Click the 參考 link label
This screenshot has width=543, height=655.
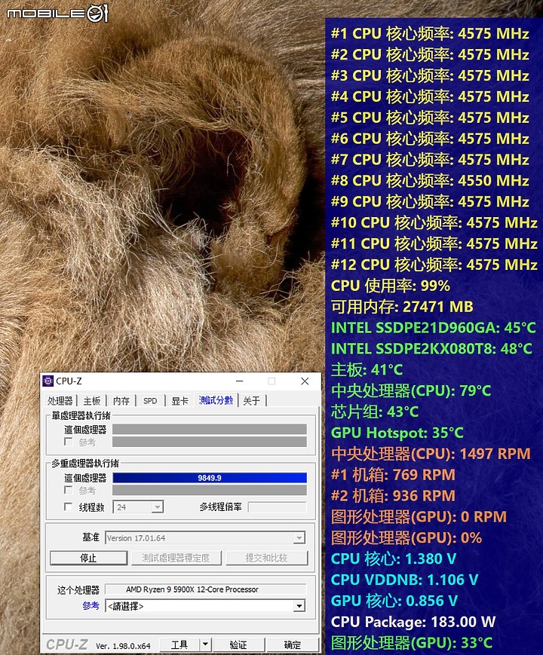pos(90,606)
